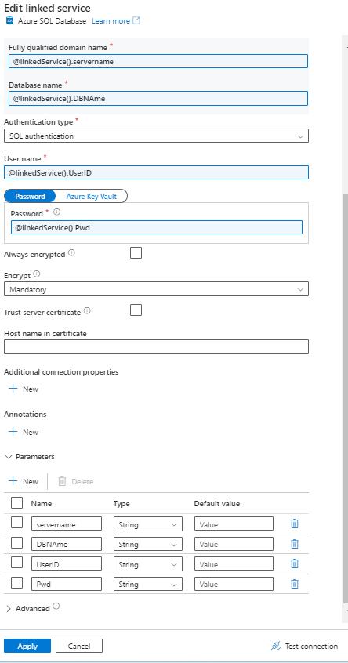
Task: Click plus icon under Additional connection properties
Action: 13,389
